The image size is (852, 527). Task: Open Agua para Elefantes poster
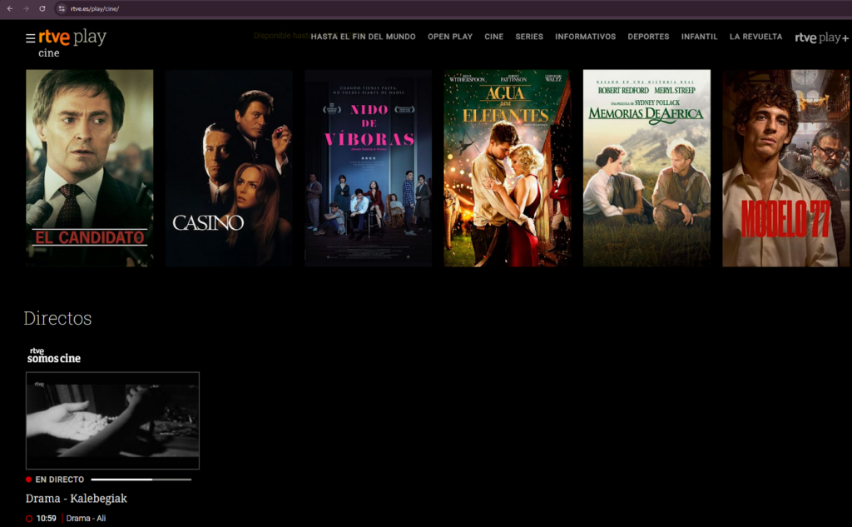(x=508, y=168)
